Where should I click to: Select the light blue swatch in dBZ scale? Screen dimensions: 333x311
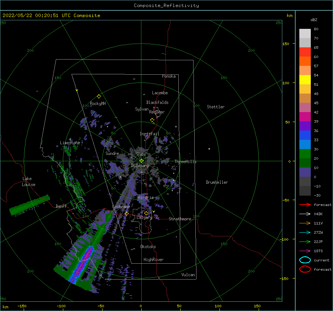(305, 144)
